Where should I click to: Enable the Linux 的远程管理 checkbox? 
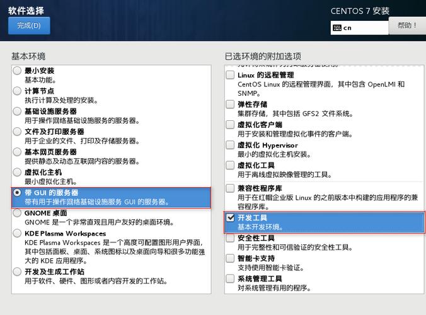[230, 75]
